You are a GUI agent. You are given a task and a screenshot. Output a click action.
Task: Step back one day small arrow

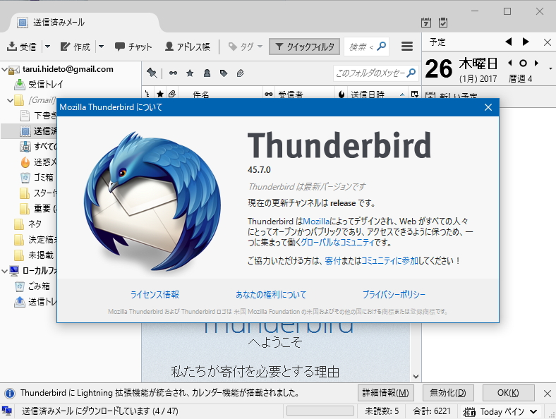coord(510,63)
